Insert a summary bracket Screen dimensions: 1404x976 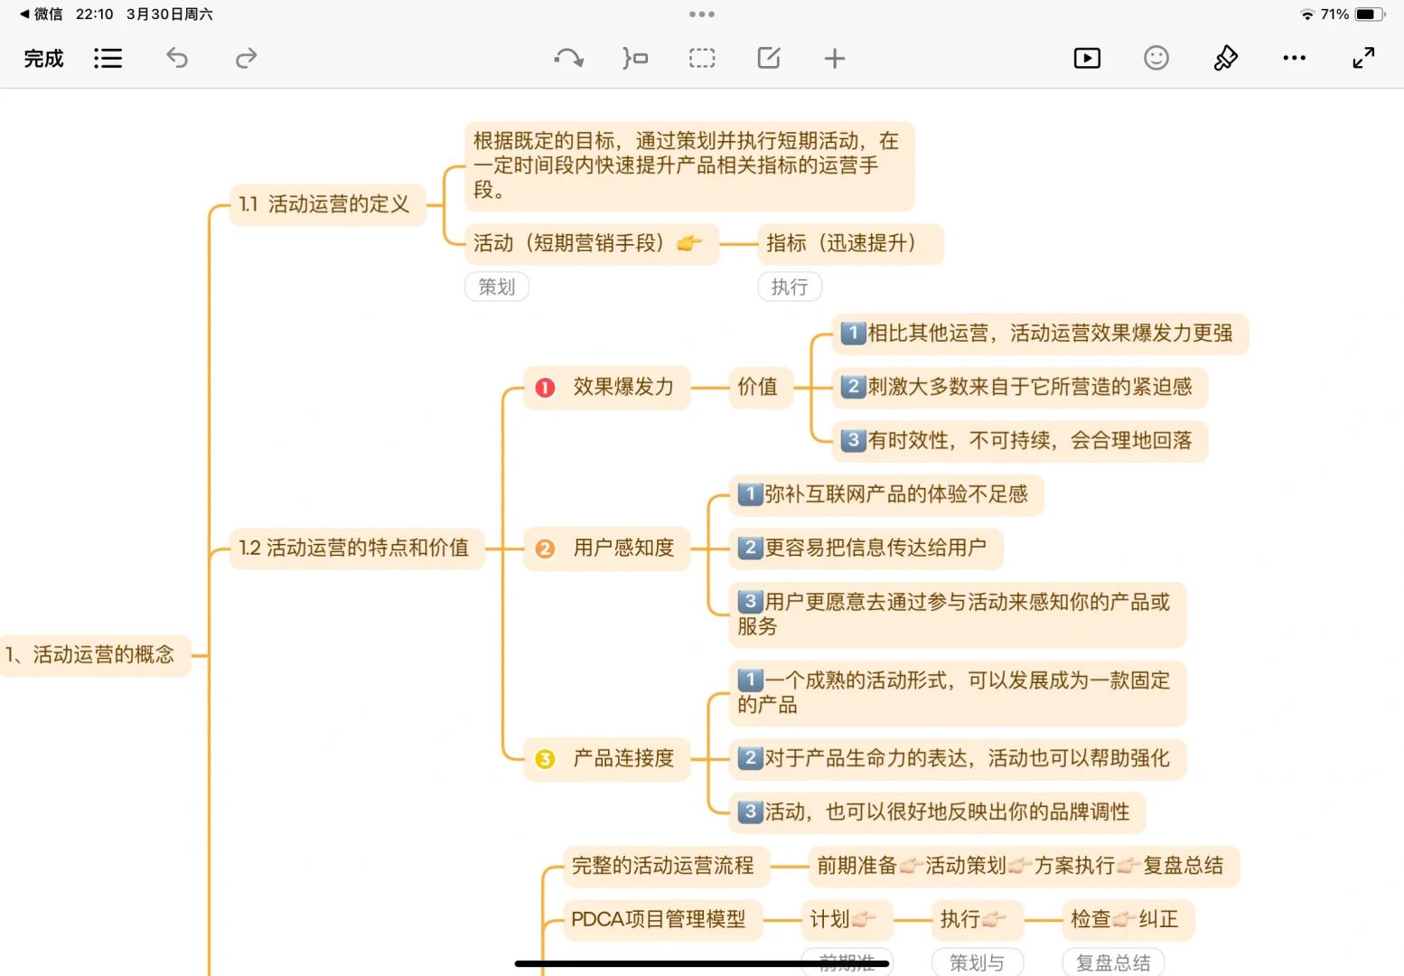coord(635,59)
